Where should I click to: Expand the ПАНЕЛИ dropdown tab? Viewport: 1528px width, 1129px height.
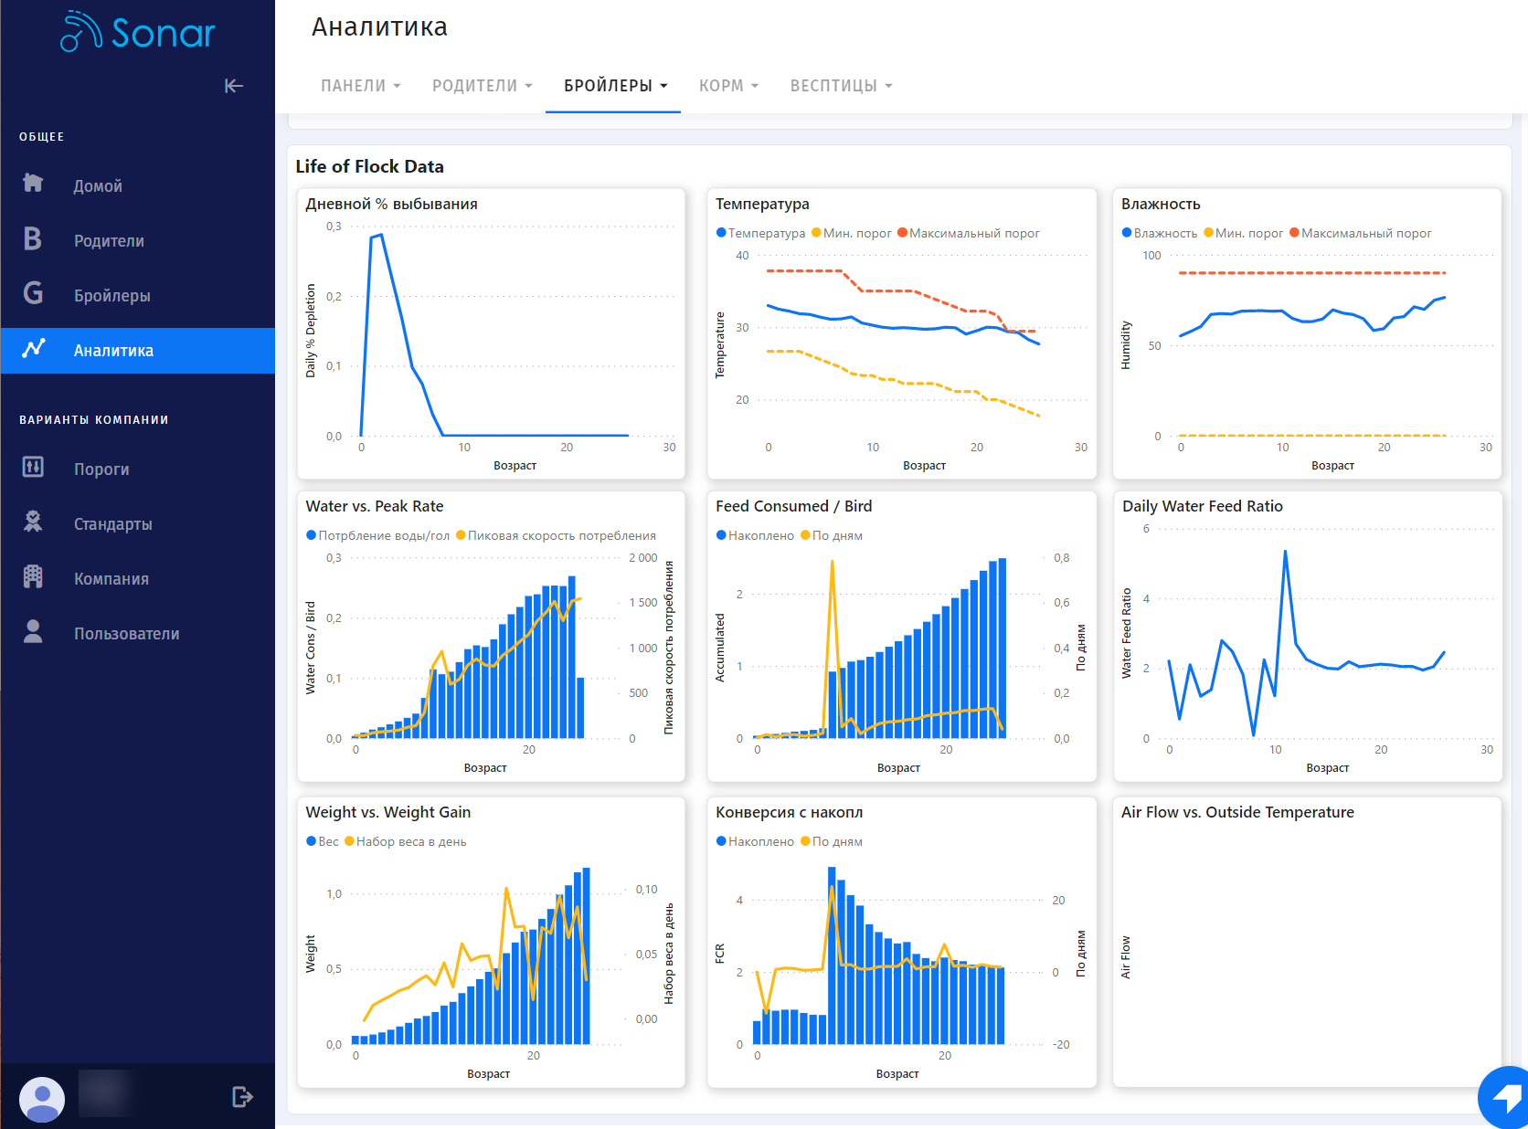click(x=361, y=86)
